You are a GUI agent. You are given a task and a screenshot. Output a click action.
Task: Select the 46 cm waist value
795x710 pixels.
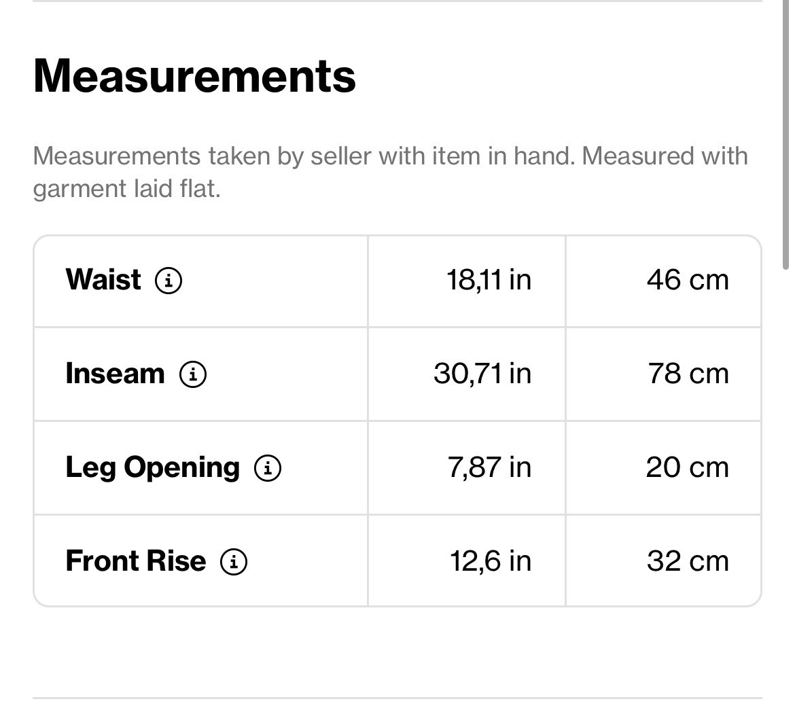688,280
